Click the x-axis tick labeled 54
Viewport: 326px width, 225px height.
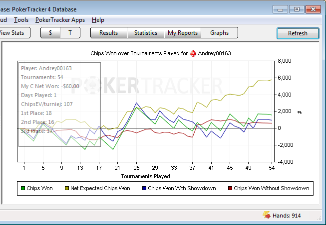click(272, 168)
